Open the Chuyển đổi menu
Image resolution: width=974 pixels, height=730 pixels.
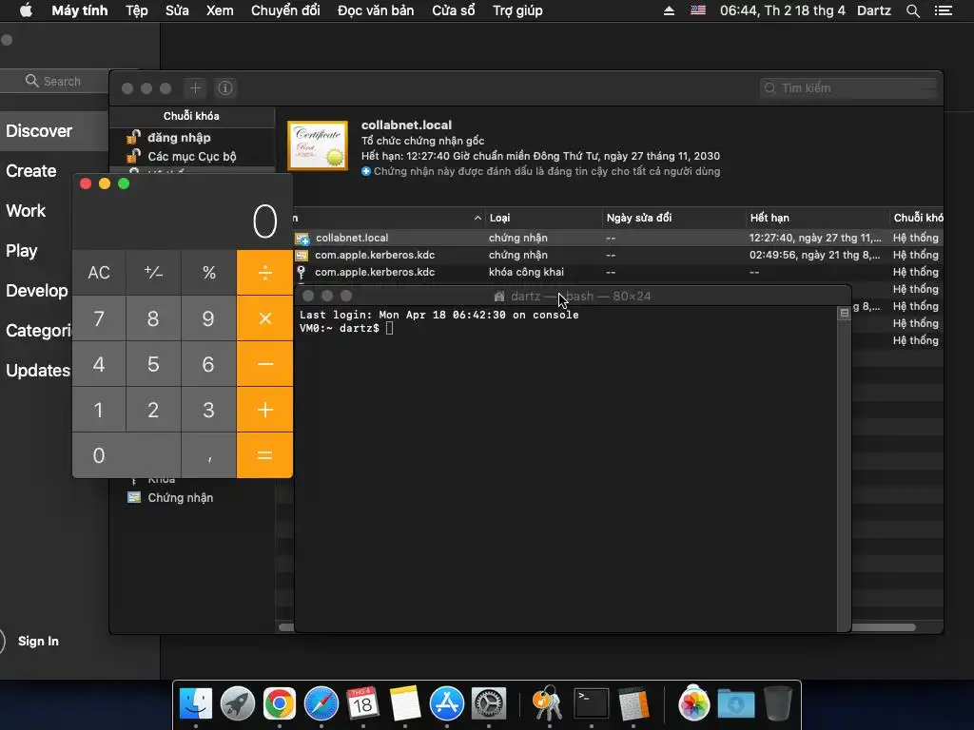285,10
